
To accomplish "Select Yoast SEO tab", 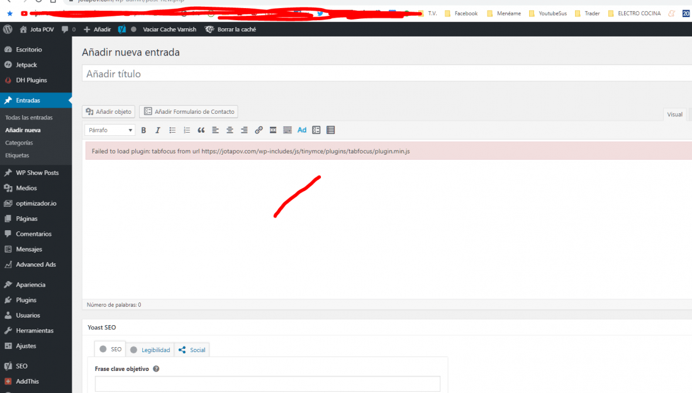I will pyautogui.click(x=110, y=350).
